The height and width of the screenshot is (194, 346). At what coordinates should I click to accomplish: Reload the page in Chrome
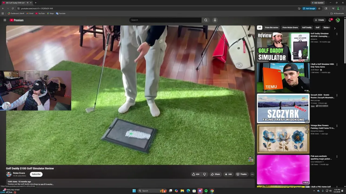(x=12, y=8)
